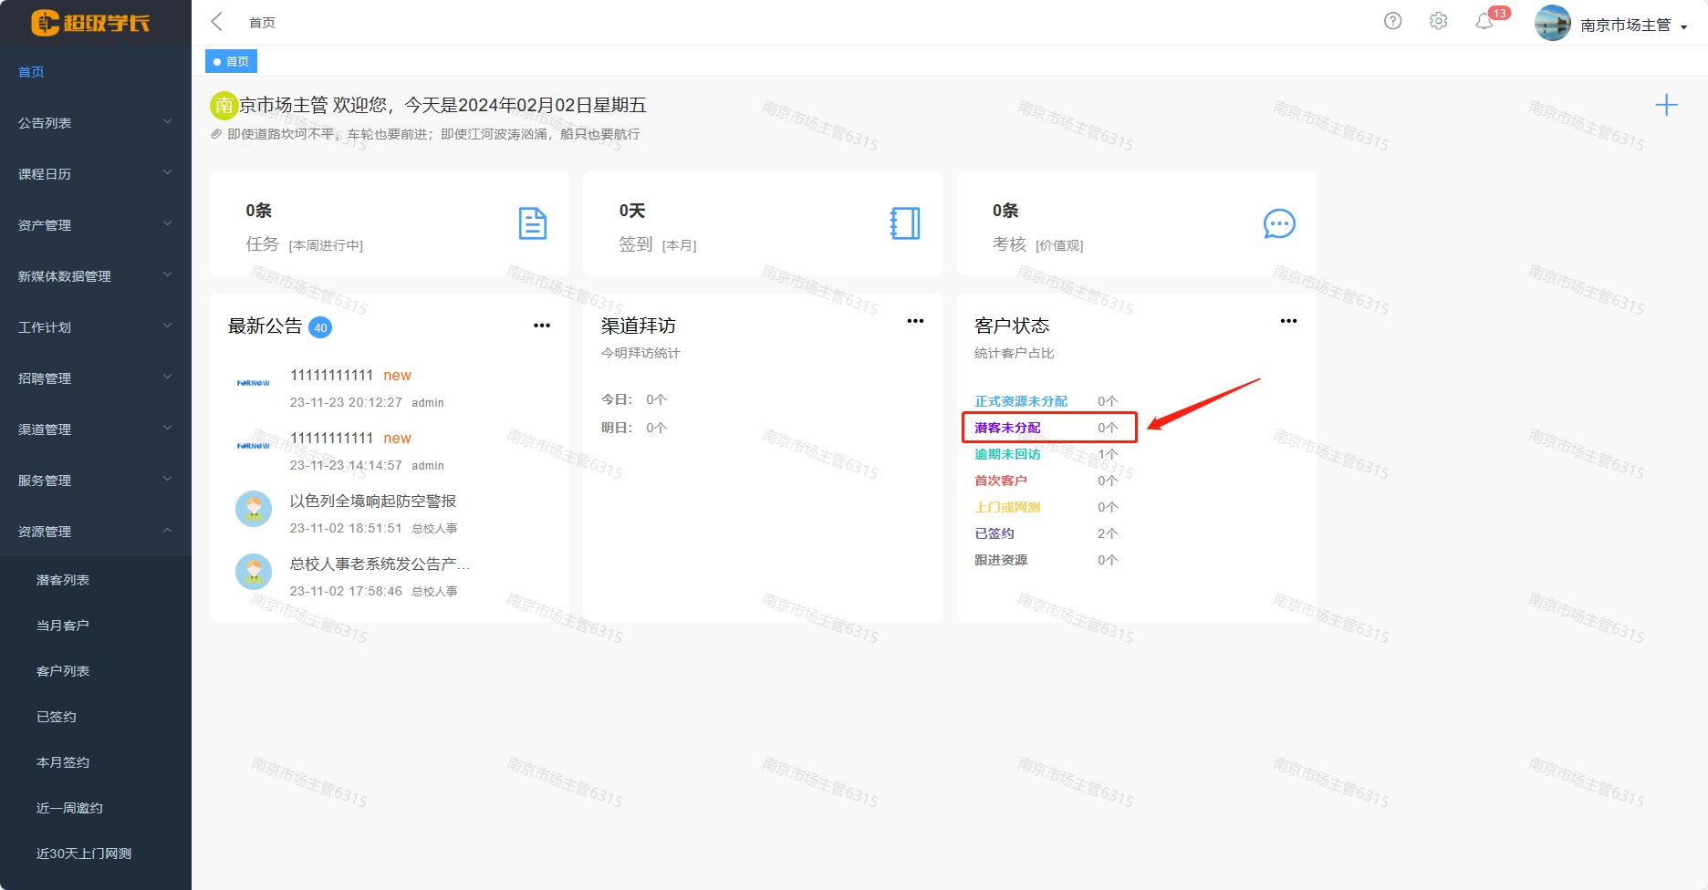Open notifications bell with 13 badge
This screenshot has width=1708, height=890.
[x=1484, y=22]
